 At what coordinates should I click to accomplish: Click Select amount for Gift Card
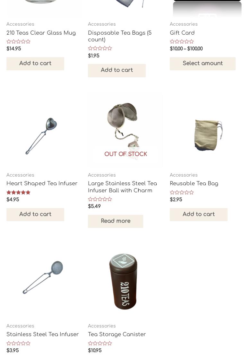click(203, 64)
